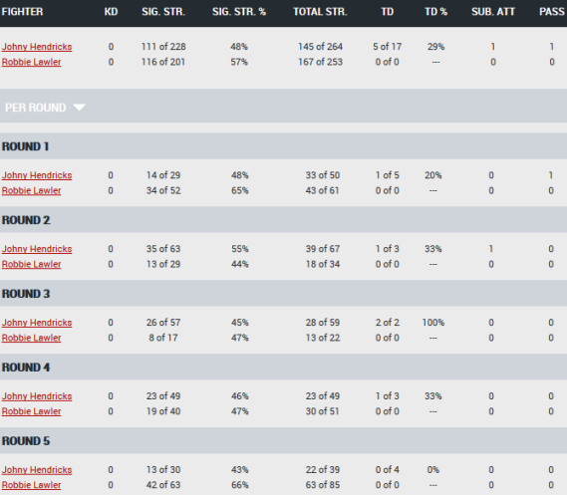Screen dimensions: 567x495
Task: Click Johny Hendricks link under Round 5
Action: click(37, 470)
